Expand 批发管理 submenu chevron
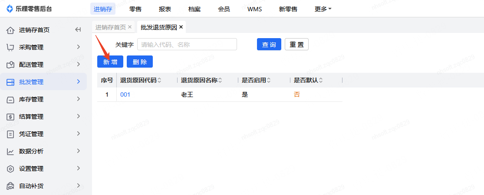 point(79,81)
